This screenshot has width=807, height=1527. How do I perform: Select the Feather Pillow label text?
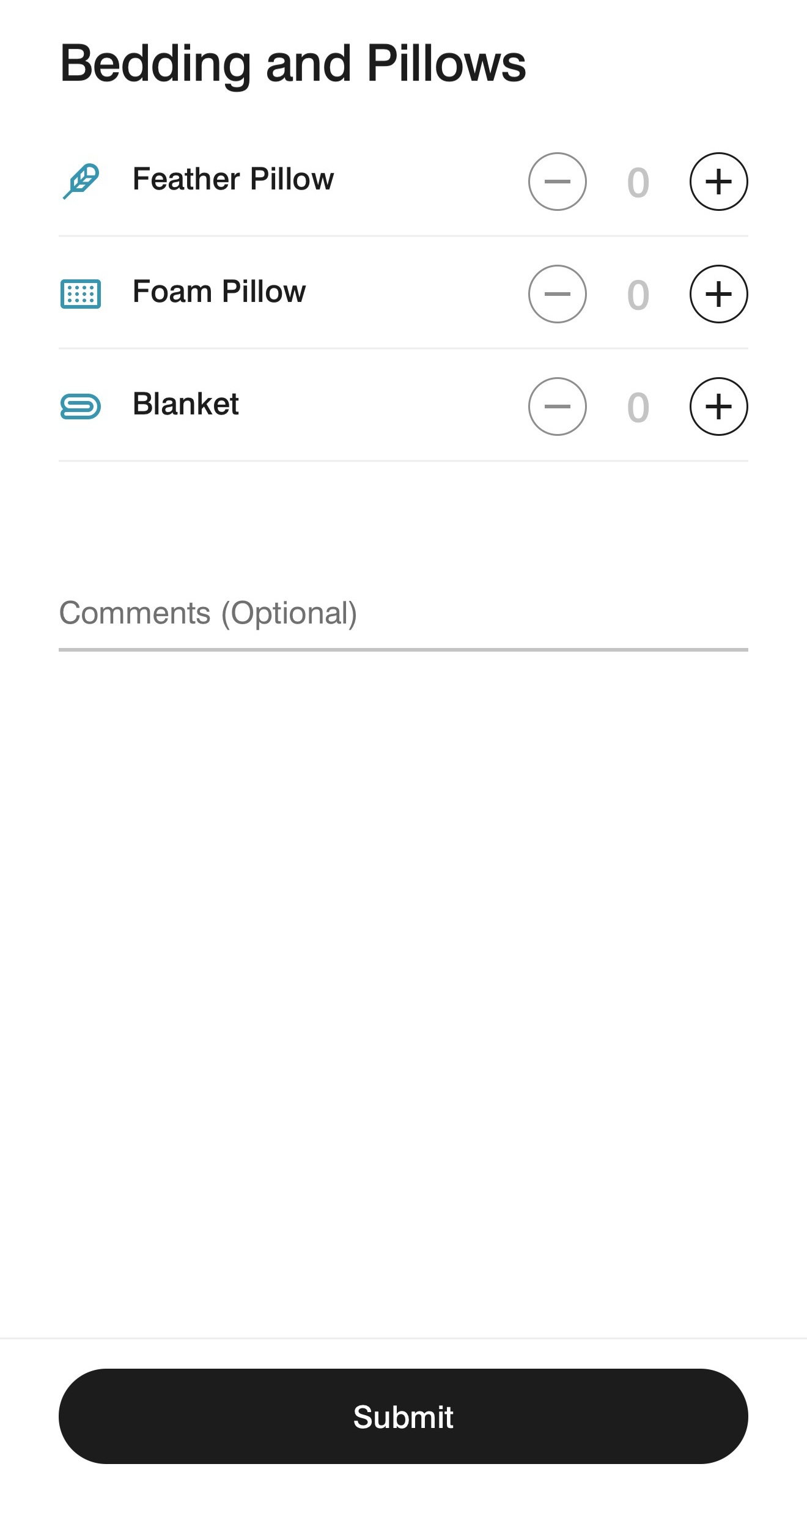click(233, 179)
